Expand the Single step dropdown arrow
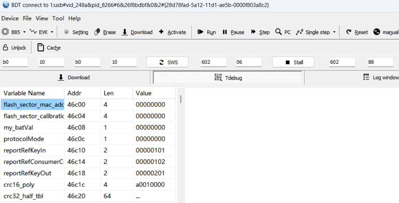This screenshot has height=203, width=399. pos(334,32)
